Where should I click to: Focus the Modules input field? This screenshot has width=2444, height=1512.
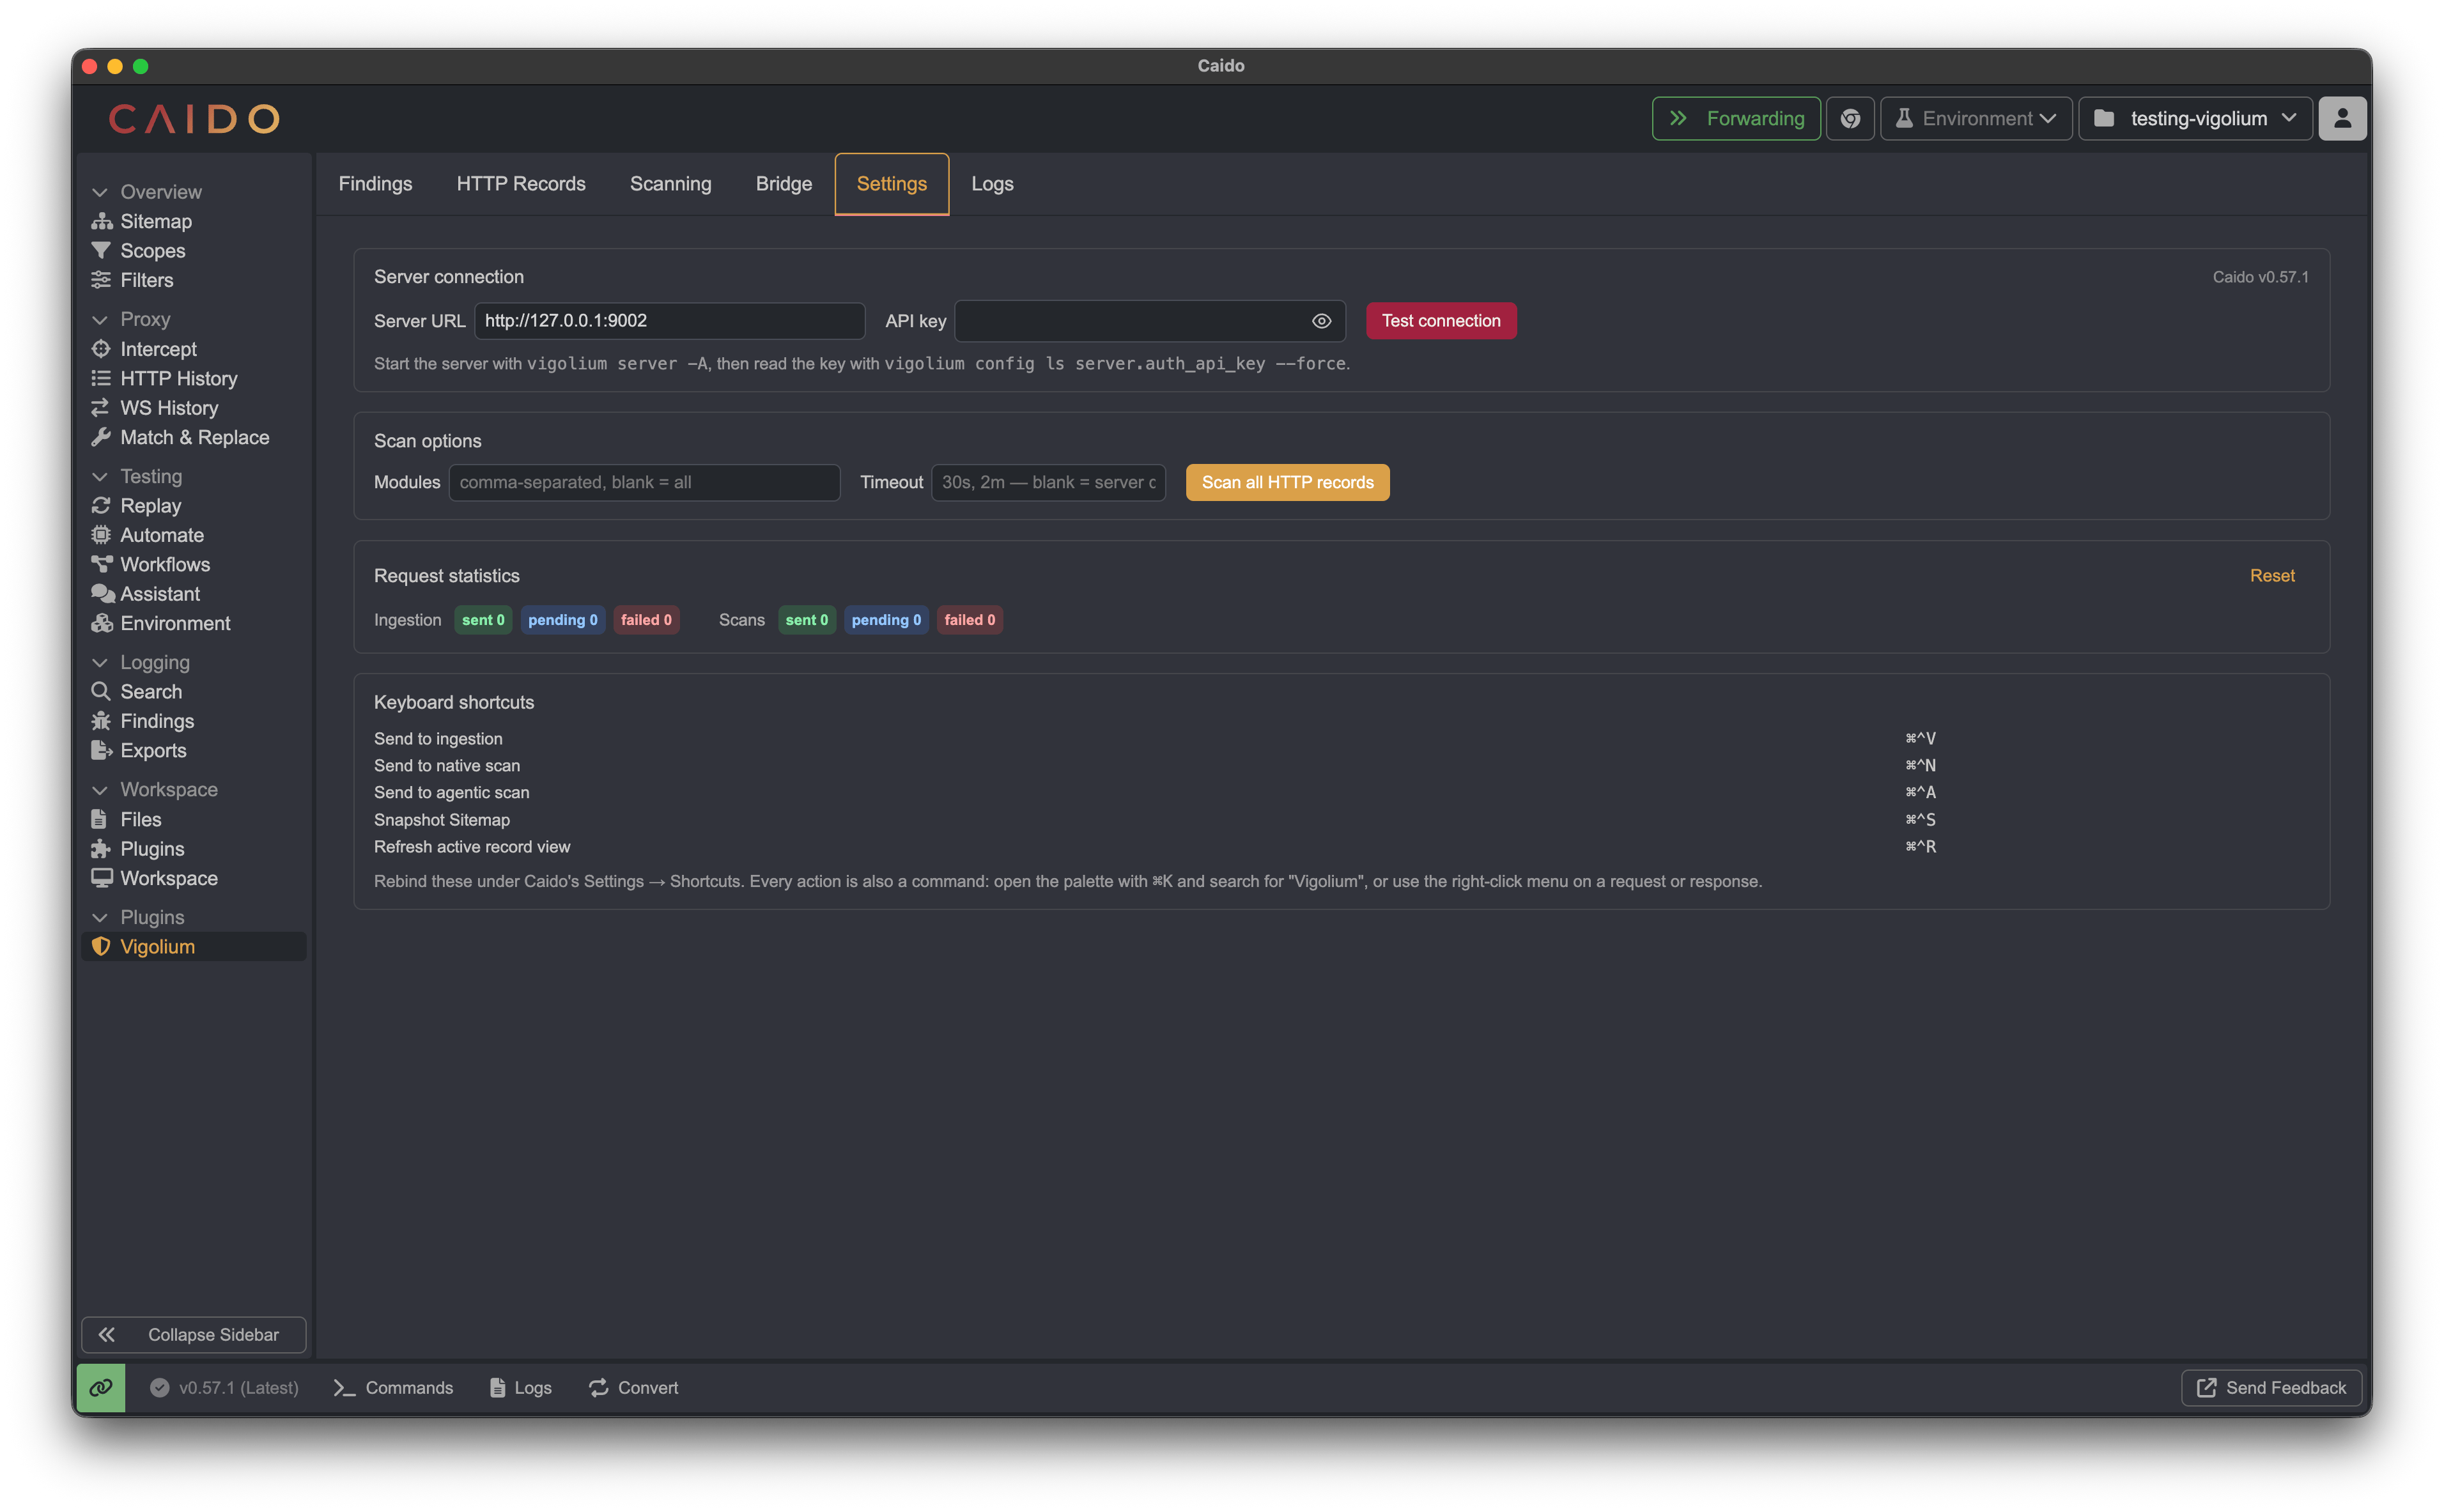coord(645,483)
